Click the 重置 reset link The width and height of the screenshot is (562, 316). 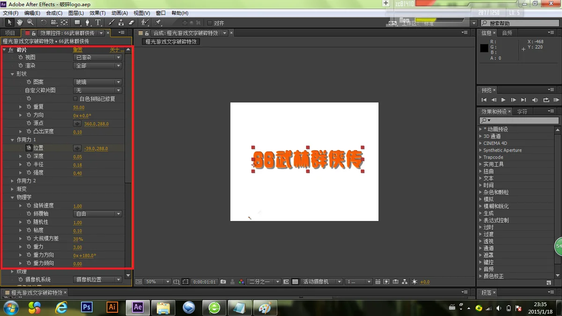coord(78,50)
